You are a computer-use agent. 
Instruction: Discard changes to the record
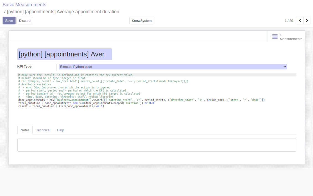pyautogui.click(x=25, y=21)
